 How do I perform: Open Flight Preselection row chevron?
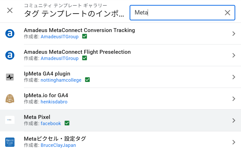click(x=234, y=55)
